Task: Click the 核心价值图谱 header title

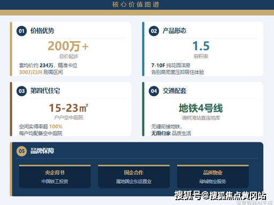Action: click(136, 4)
